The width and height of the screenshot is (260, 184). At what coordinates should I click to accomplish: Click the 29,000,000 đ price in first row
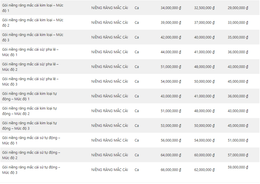pos(238,8)
